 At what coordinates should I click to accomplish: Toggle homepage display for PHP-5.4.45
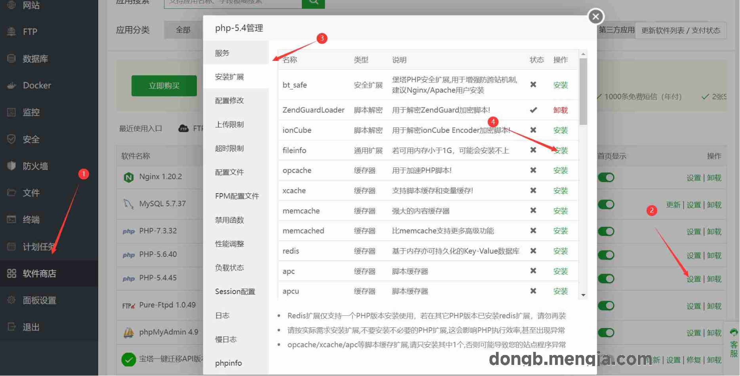(606, 279)
